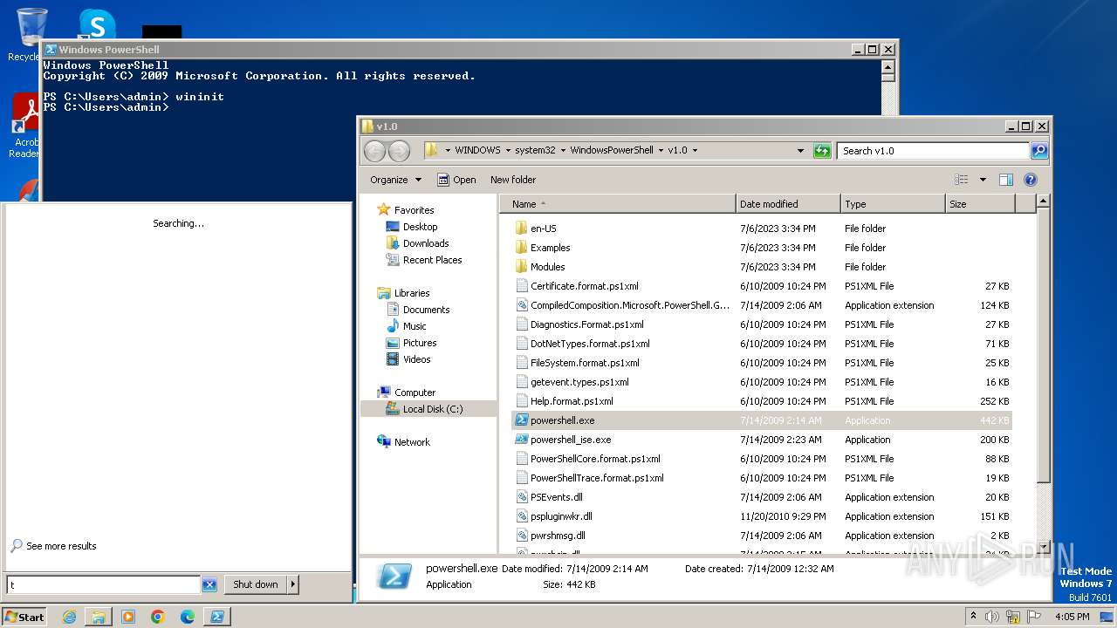The width and height of the screenshot is (1117, 628).
Task: Click the Shut down button
Action: click(256, 584)
